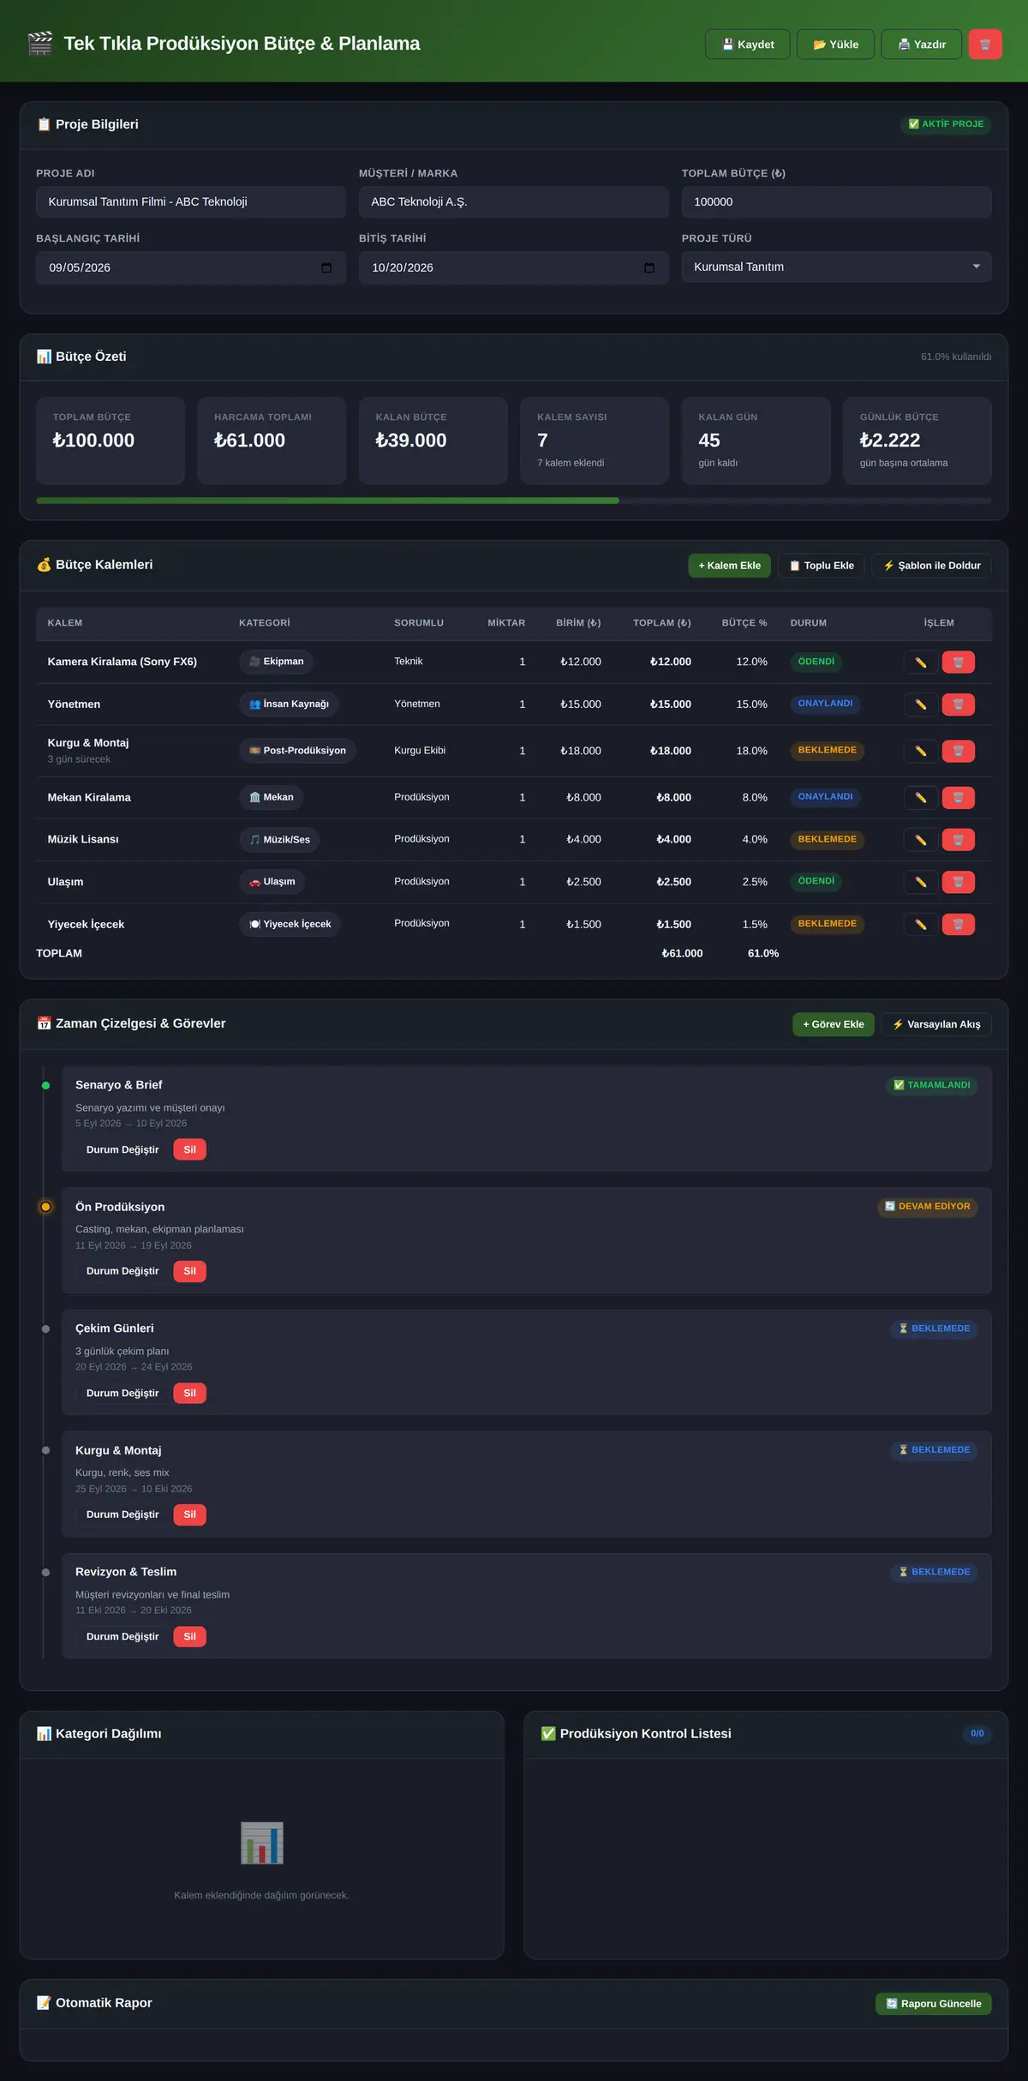Viewport: 1028px width, 2081px height.
Task: Change status of Çekim Günleri task
Action: [123, 1394]
